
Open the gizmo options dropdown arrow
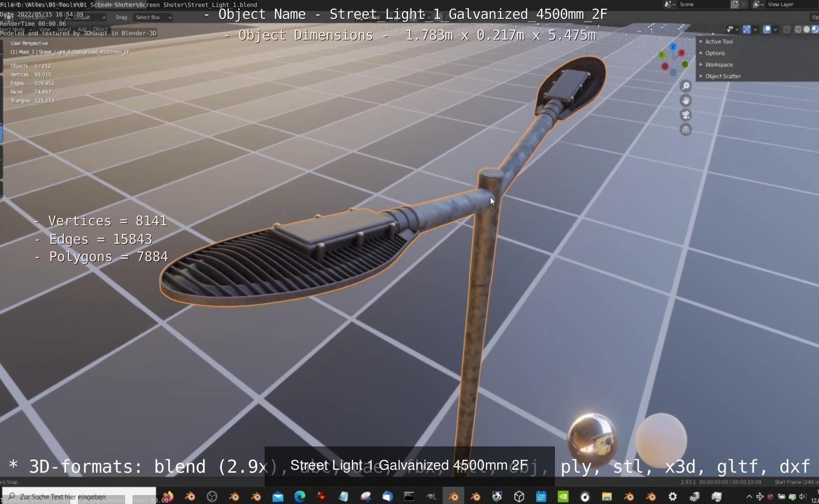[755, 29]
